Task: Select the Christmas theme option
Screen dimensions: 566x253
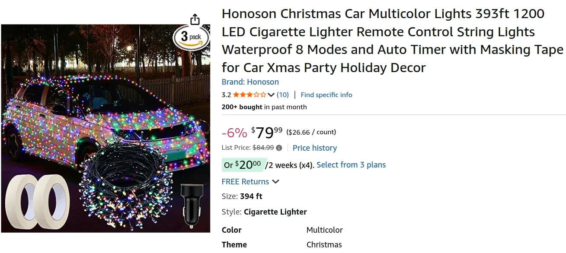Action: tap(324, 244)
